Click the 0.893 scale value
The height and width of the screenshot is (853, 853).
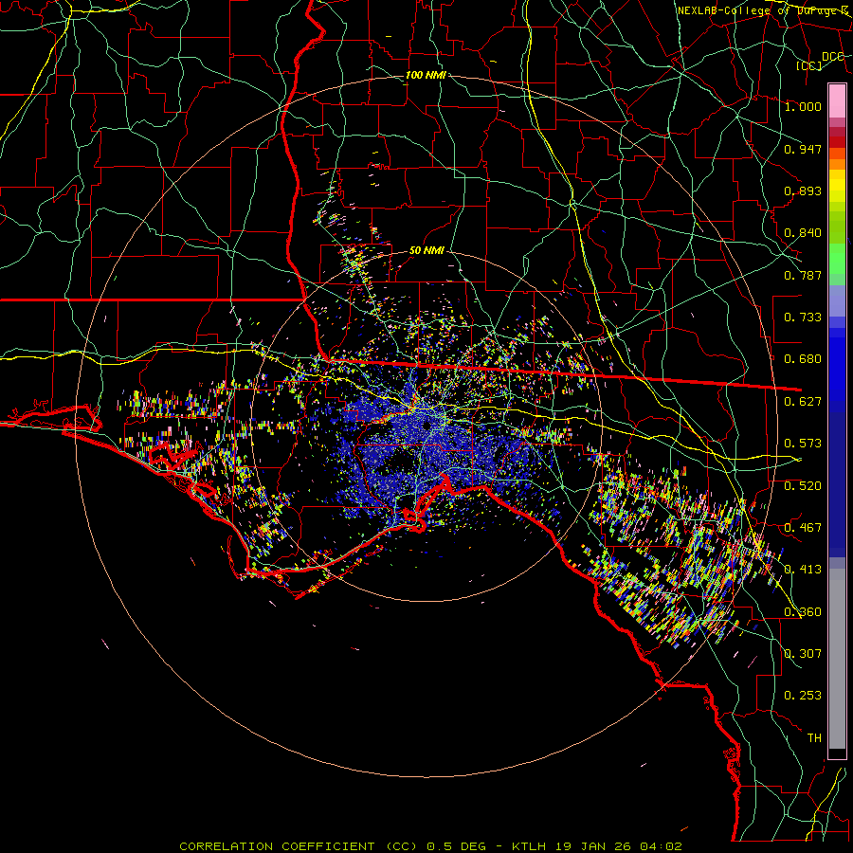click(803, 191)
